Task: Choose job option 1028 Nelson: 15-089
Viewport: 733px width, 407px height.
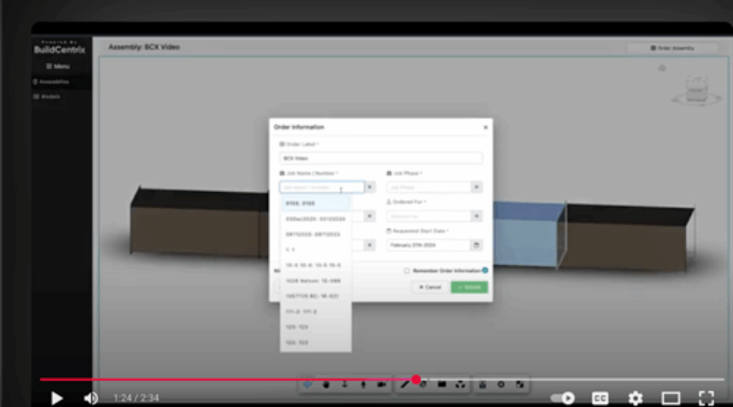Action: (315, 280)
